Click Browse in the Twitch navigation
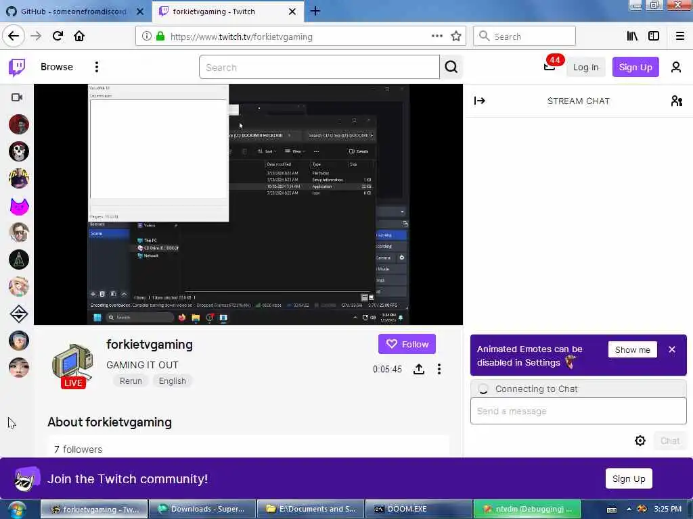The image size is (693, 519). [x=57, y=67]
